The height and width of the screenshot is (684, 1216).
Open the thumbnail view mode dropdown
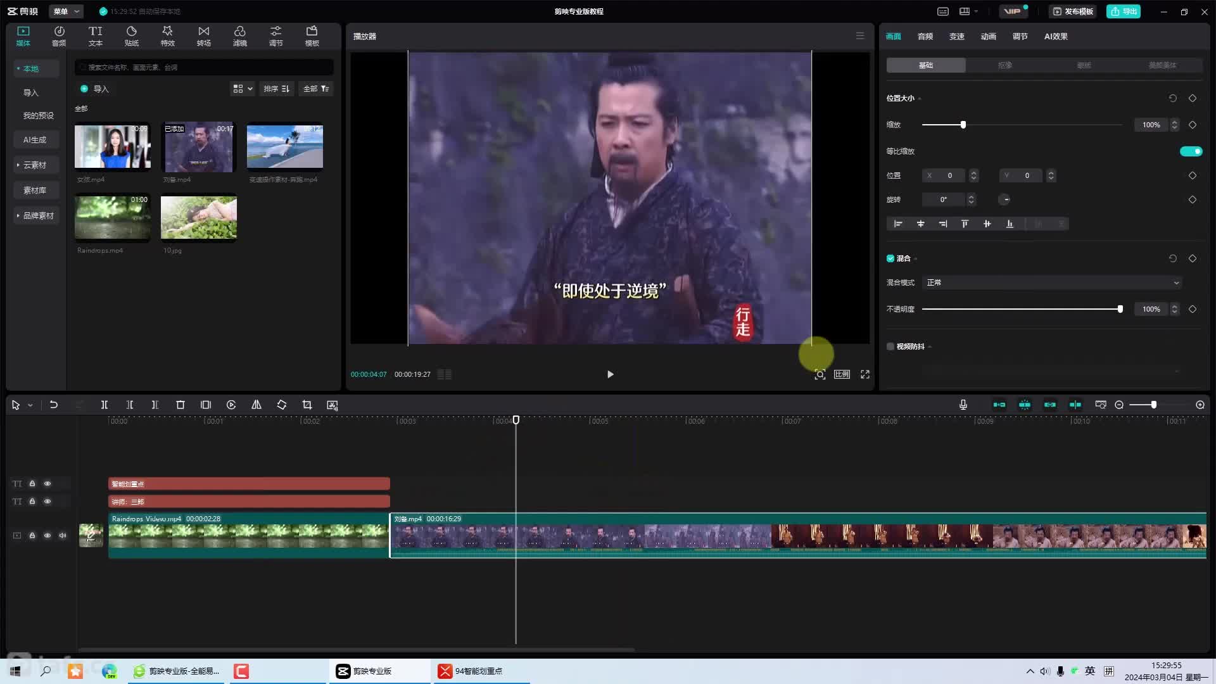243,89
